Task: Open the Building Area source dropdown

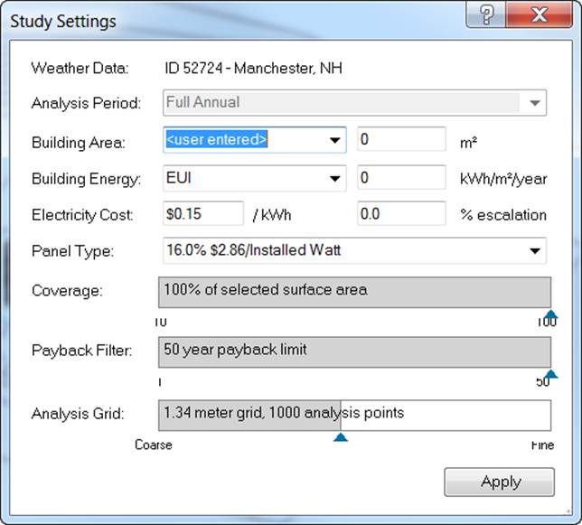Action: tap(255, 140)
